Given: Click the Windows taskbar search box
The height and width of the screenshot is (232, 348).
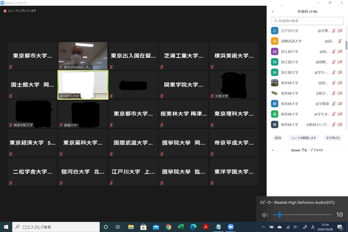Looking at the screenshot, I should click(55, 227).
